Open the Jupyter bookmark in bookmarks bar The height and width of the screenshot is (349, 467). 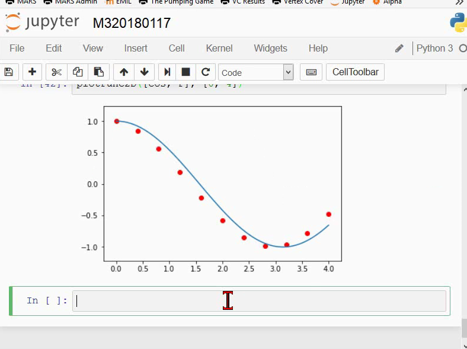click(x=348, y=2)
